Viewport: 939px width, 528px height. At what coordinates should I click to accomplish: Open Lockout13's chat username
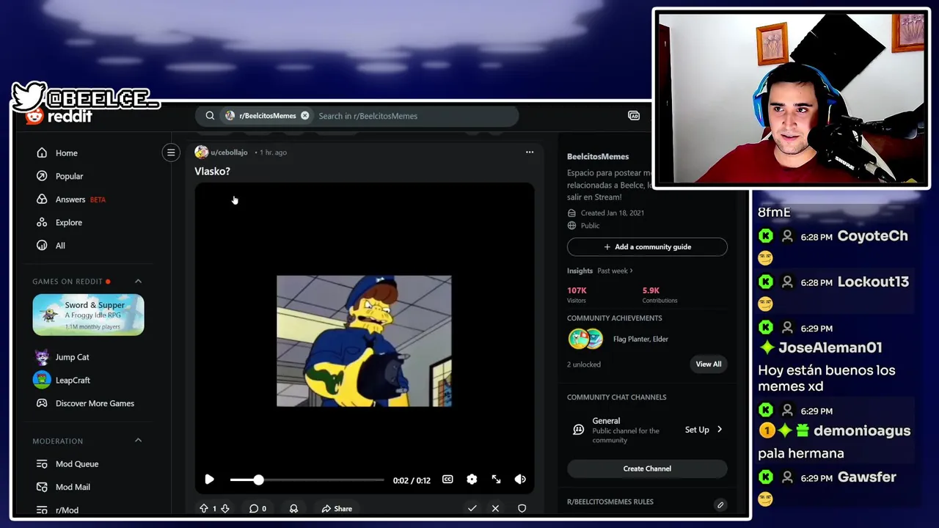(873, 282)
